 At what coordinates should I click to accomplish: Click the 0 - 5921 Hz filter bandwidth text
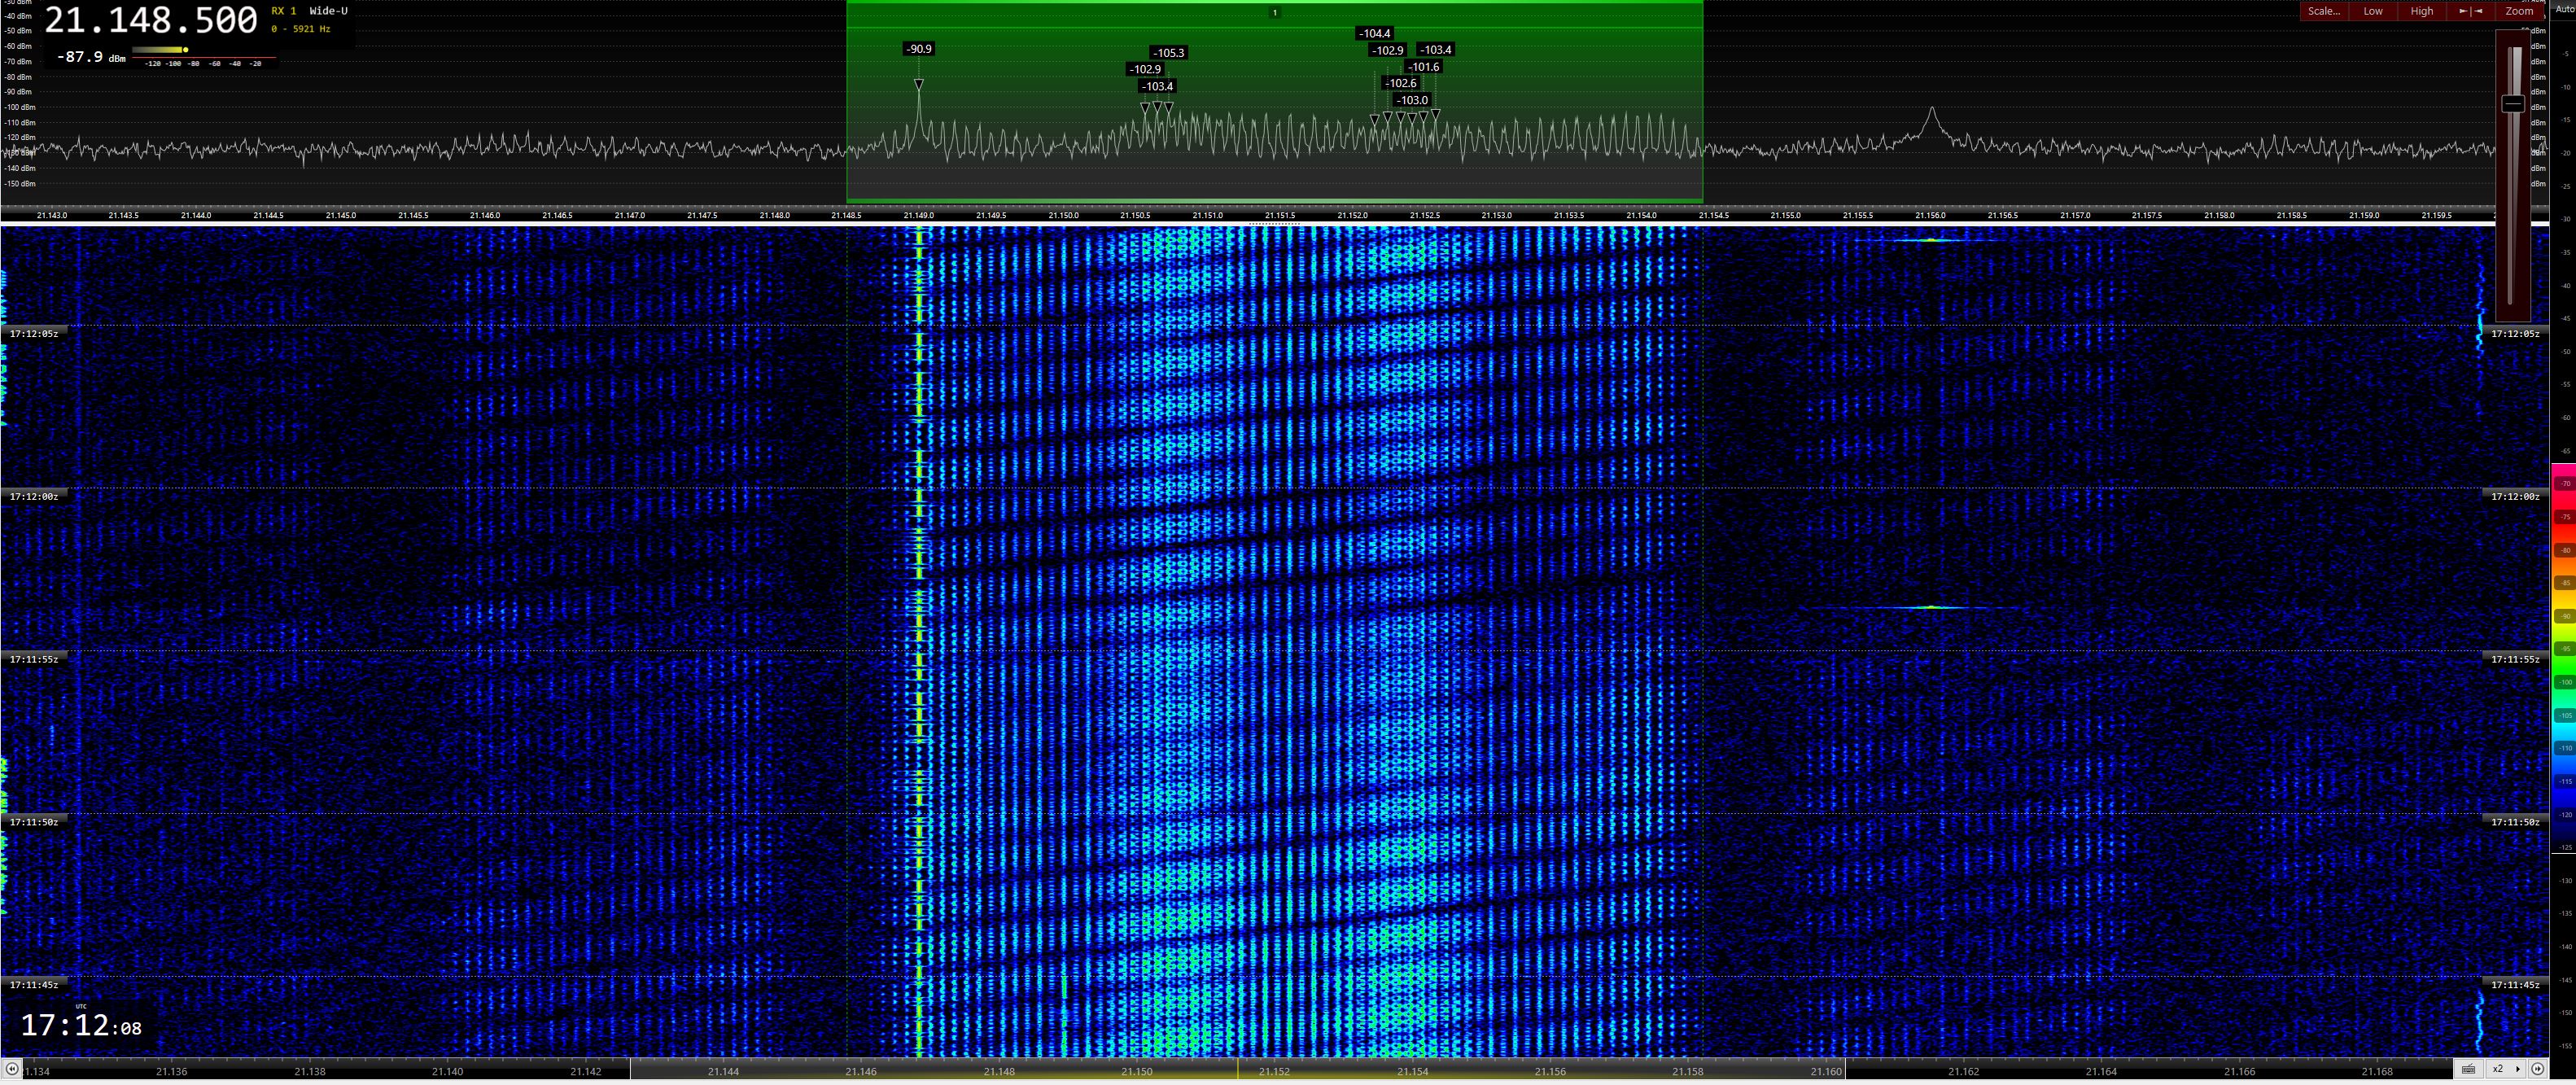point(301,29)
